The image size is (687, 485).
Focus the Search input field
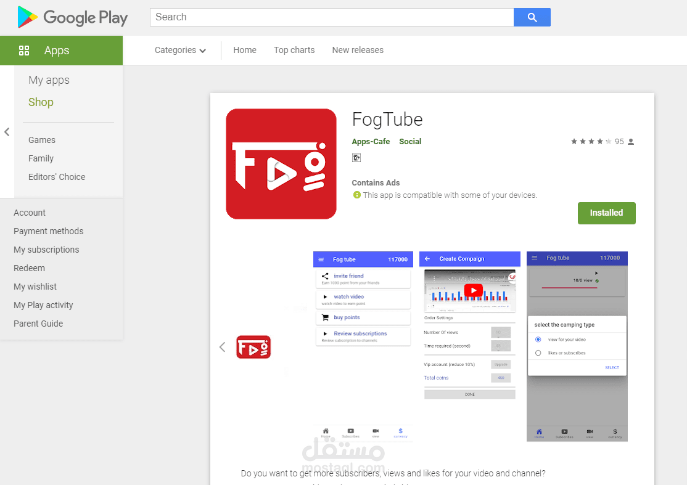coord(332,17)
